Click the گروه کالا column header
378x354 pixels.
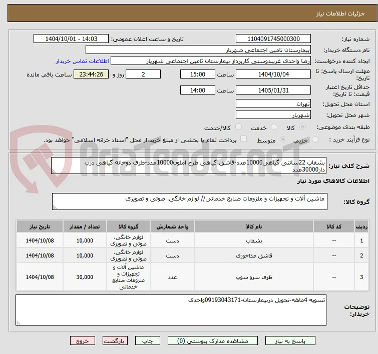128,226
